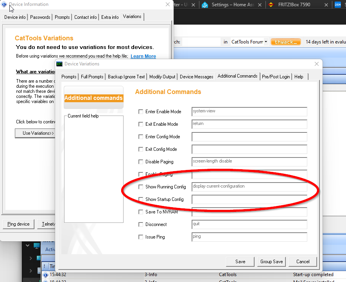The height and width of the screenshot is (282, 346).
Task: Click the empty Exit Config Mode field
Action: (x=249, y=149)
